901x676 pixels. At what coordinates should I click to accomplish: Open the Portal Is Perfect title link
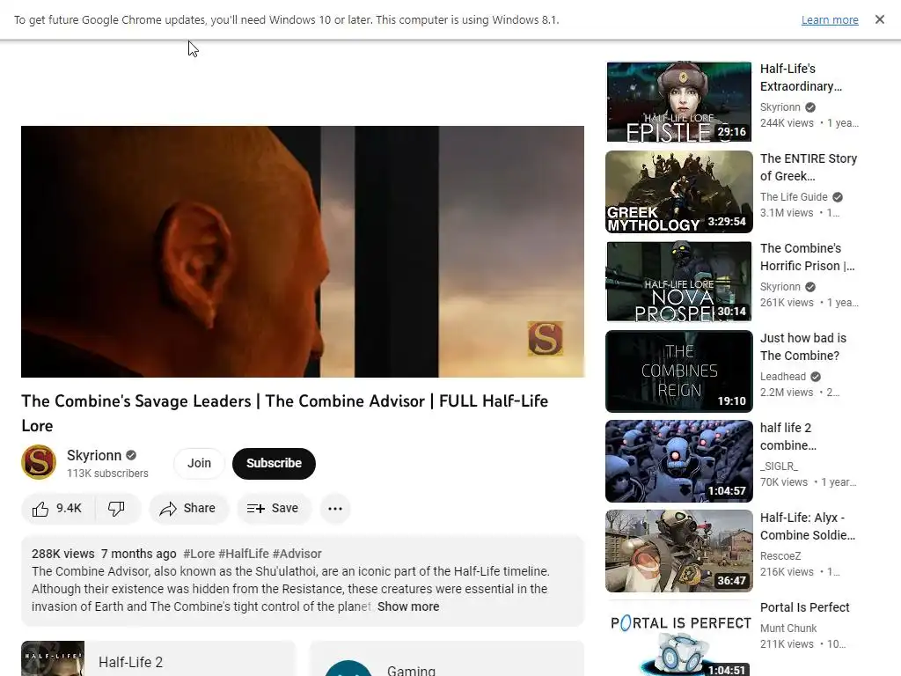tap(804, 607)
